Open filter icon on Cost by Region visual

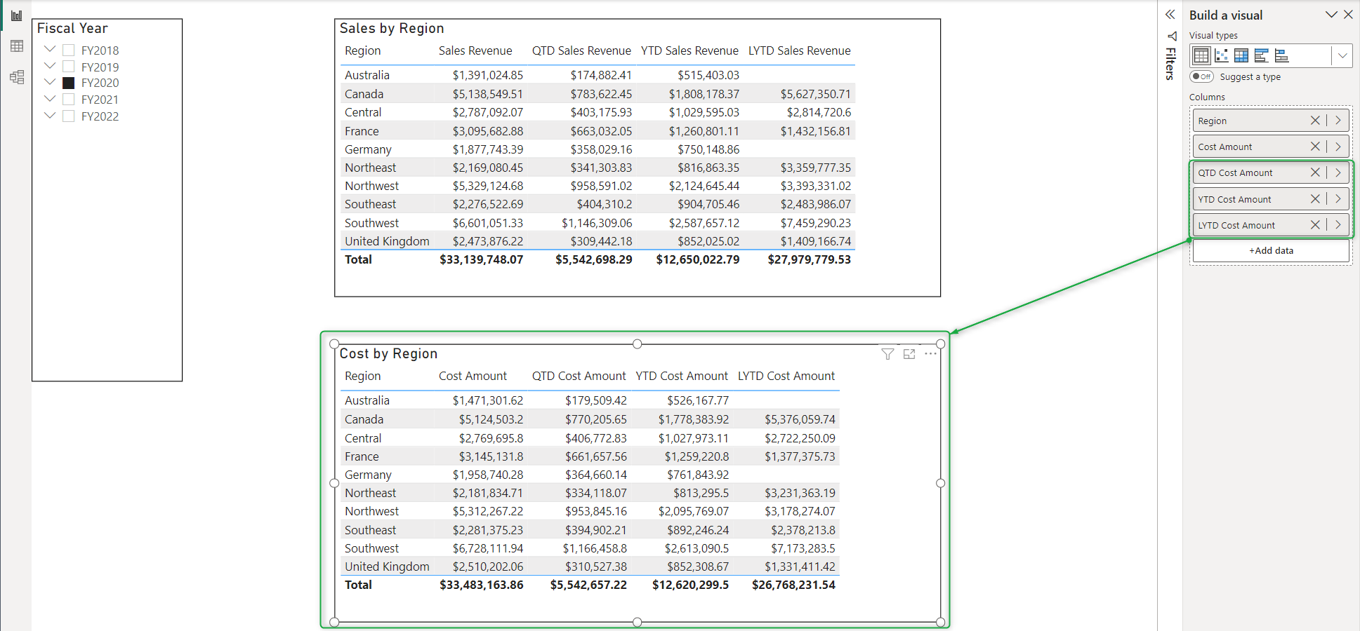tap(887, 354)
